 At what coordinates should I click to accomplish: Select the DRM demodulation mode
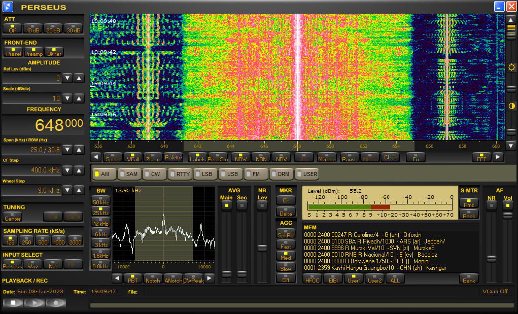(x=282, y=174)
